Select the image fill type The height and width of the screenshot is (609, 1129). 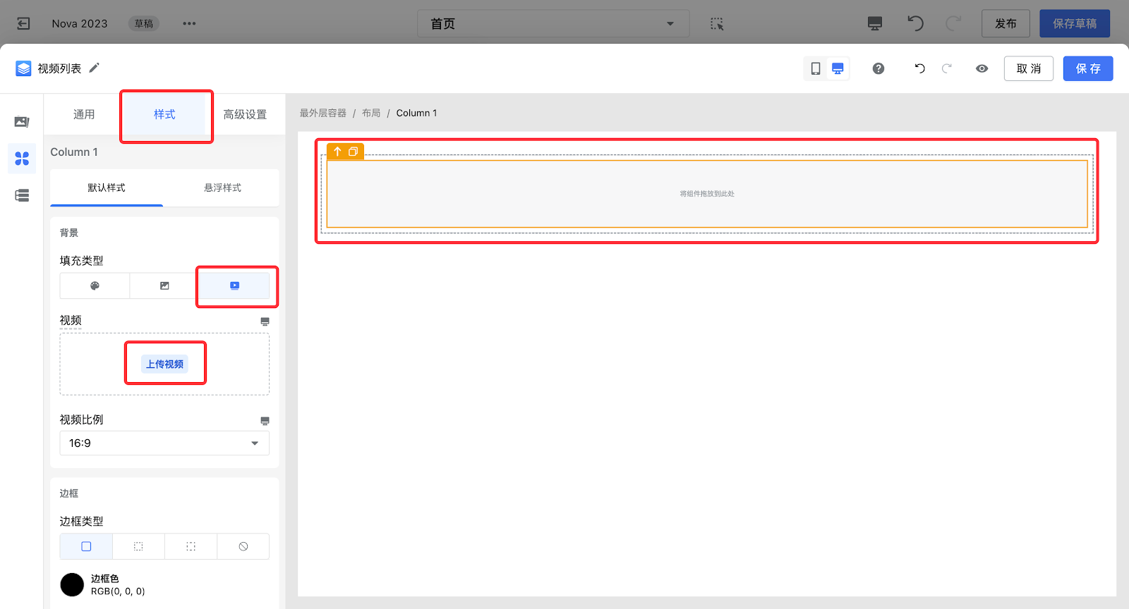tap(164, 285)
